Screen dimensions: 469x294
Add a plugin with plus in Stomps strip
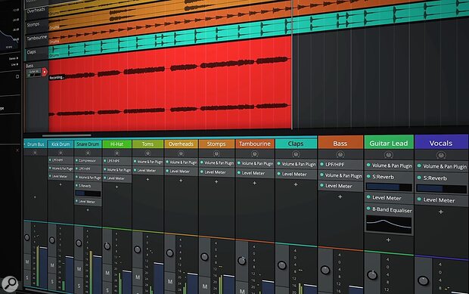(x=216, y=181)
